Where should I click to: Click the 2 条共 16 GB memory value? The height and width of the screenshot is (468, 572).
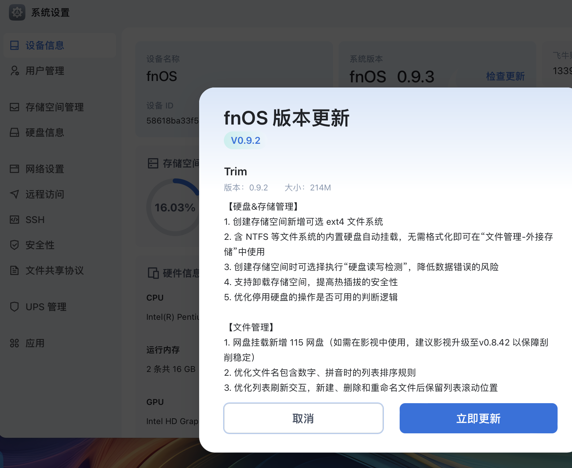click(171, 369)
